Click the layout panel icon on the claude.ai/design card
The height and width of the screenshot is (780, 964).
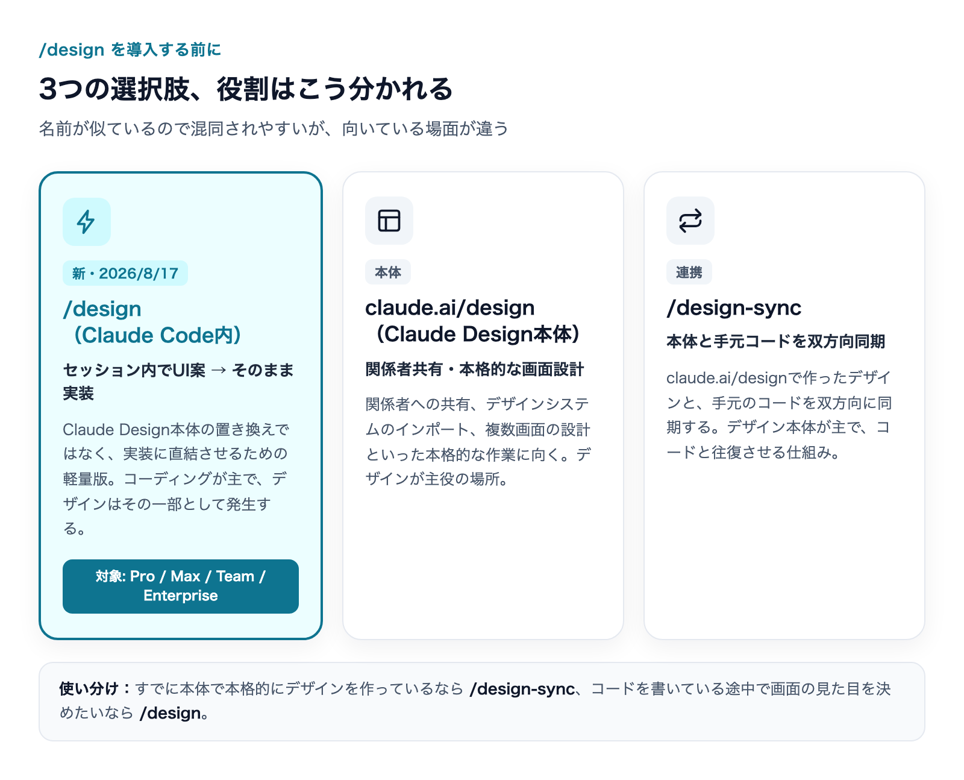click(389, 221)
